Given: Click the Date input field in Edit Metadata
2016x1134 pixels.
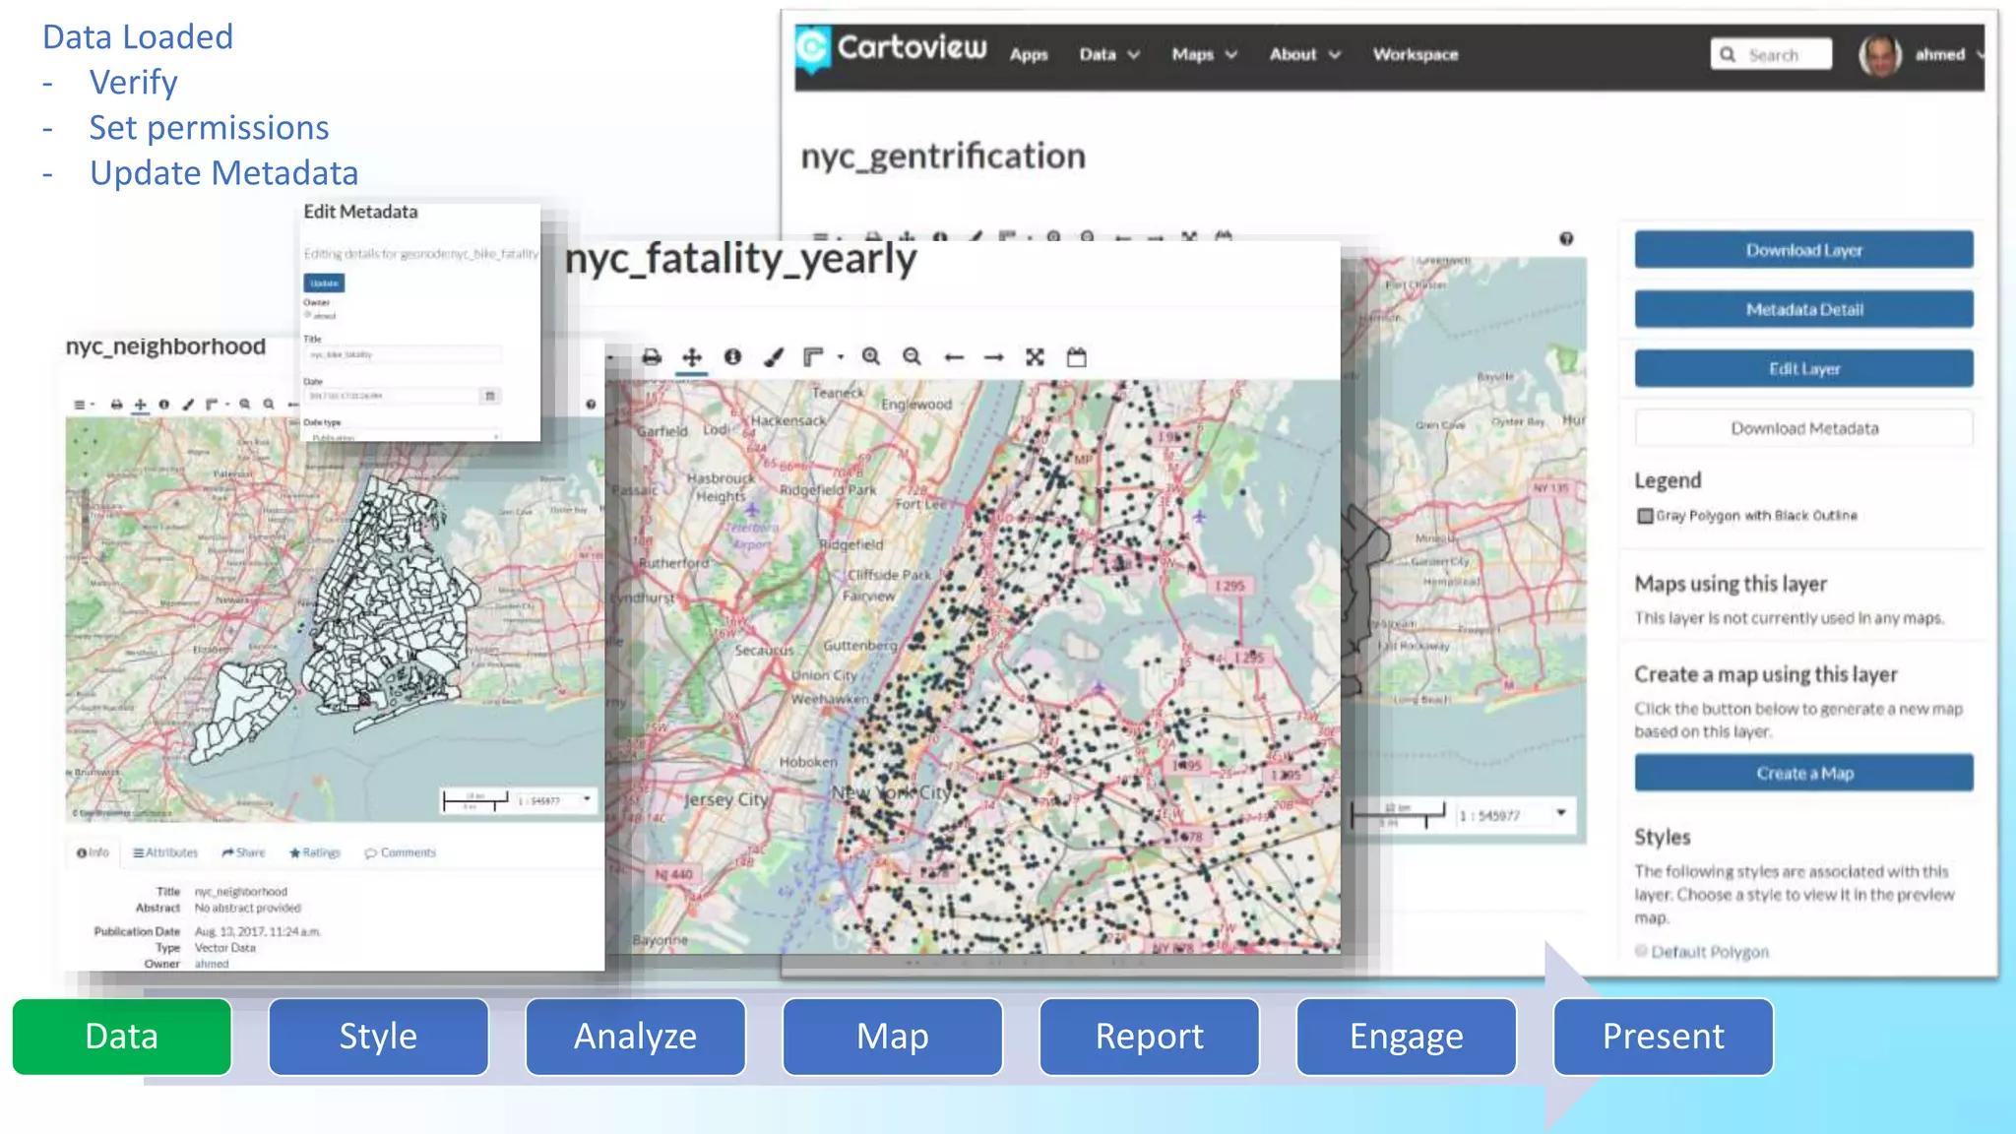Looking at the screenshot, I should click(x=392, y=396).
